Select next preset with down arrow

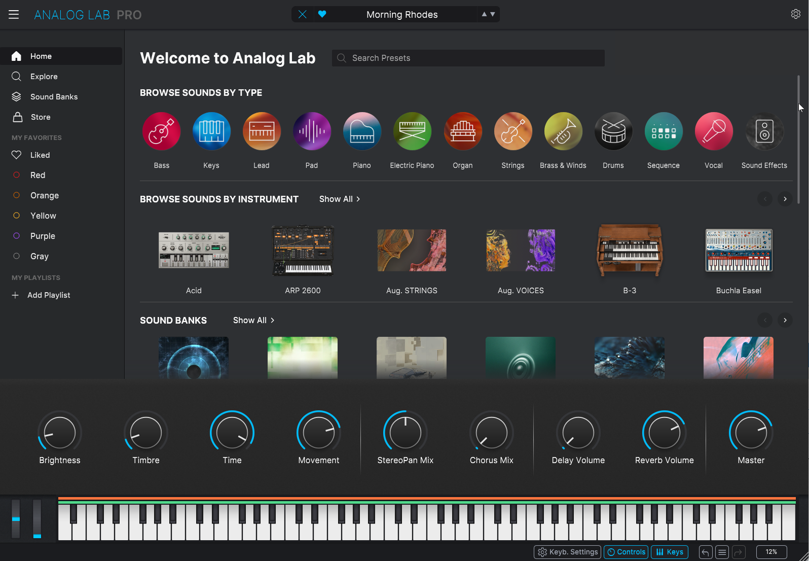492,14
